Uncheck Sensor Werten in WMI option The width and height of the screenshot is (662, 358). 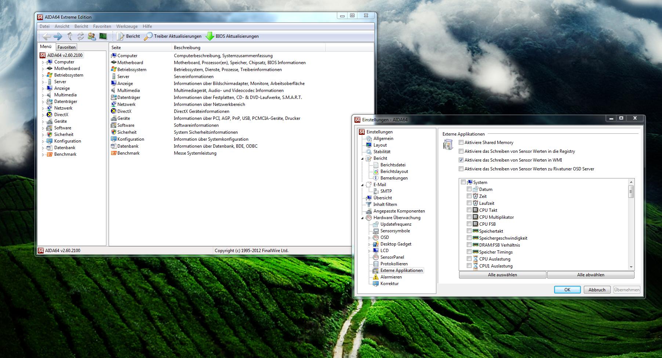pyautogui.click(x=461, y=160)
